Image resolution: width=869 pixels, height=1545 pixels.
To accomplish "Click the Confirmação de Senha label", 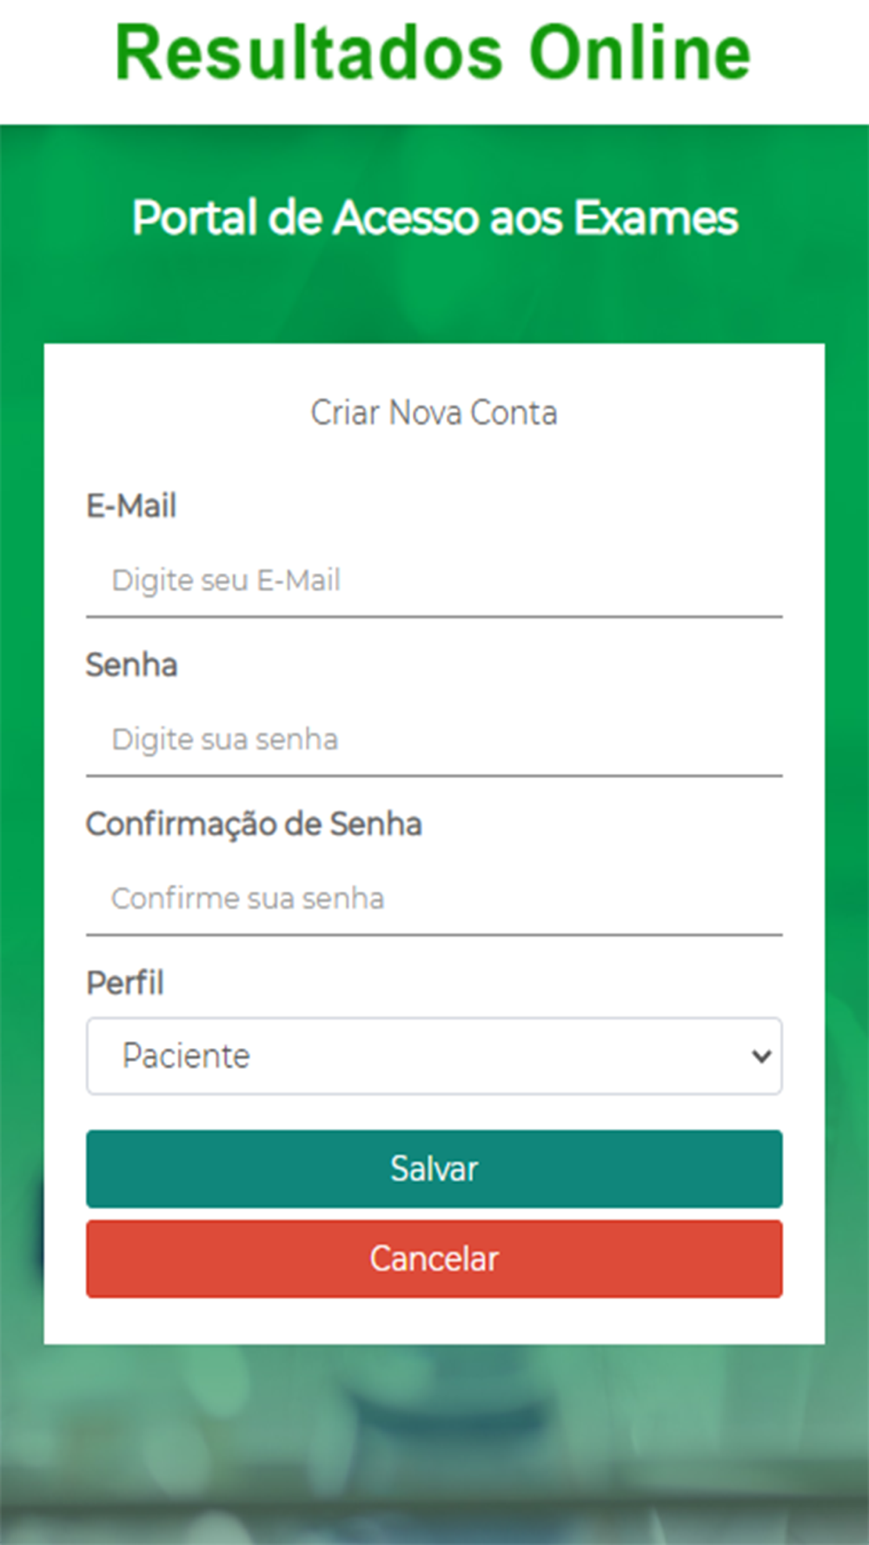I will [254, 824].
